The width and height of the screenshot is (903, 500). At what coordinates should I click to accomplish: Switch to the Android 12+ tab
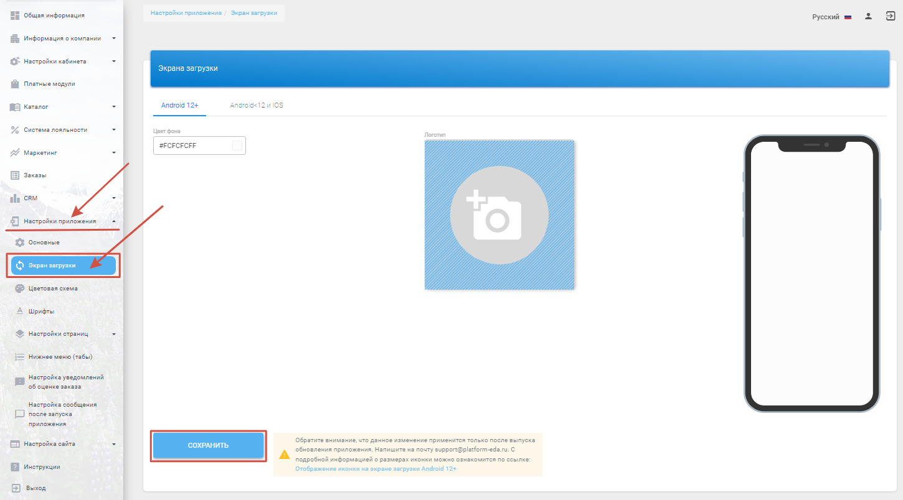click(x=179, y=105)
